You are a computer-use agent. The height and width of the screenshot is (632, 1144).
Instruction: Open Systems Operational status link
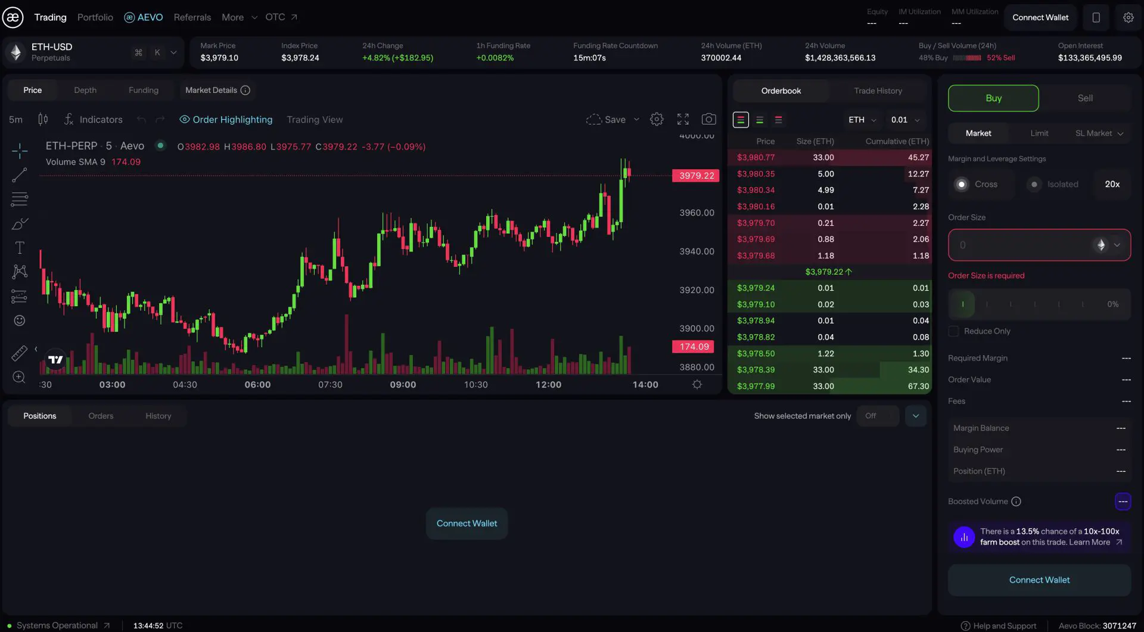58,625
